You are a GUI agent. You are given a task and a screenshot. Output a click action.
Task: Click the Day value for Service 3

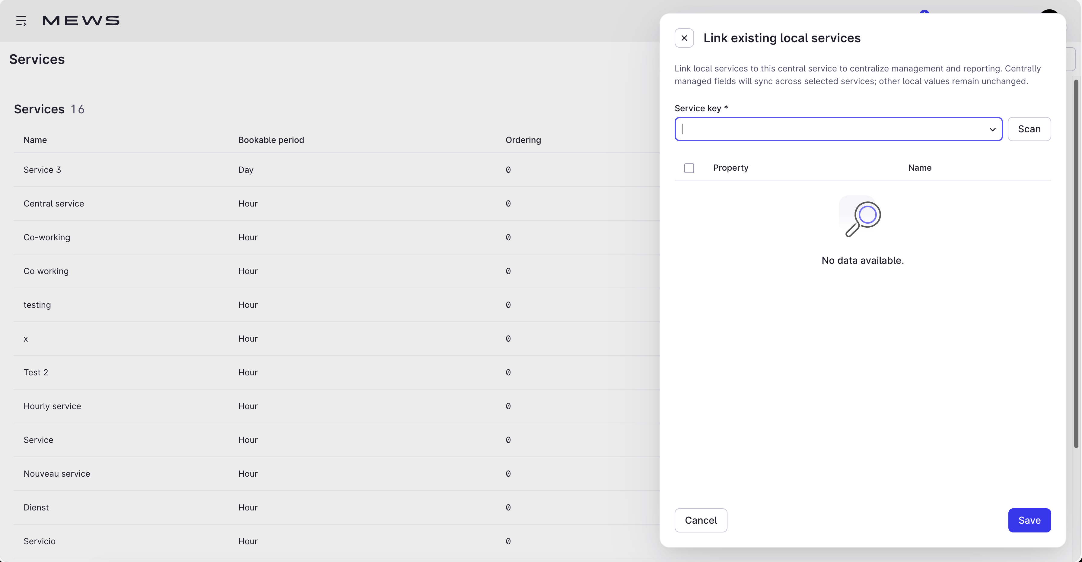(246, 170)
